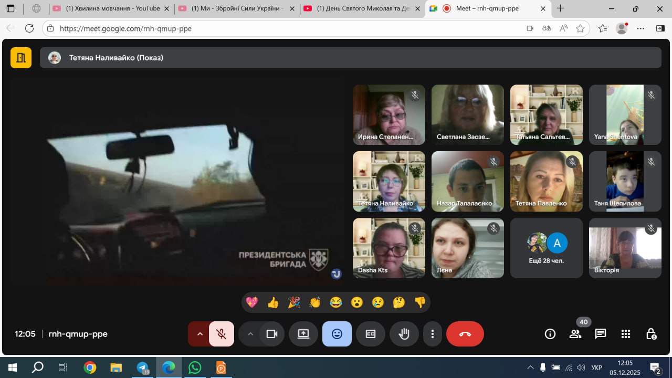Open meeting details info icon
The height and width of the screenshot is (378, 672).
(x=550, y=334)
